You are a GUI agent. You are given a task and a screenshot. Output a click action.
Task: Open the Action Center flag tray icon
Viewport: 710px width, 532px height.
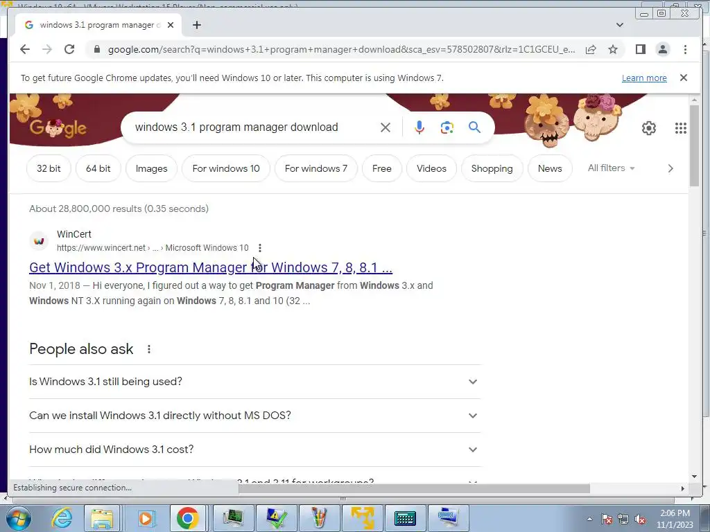point(606,519)
